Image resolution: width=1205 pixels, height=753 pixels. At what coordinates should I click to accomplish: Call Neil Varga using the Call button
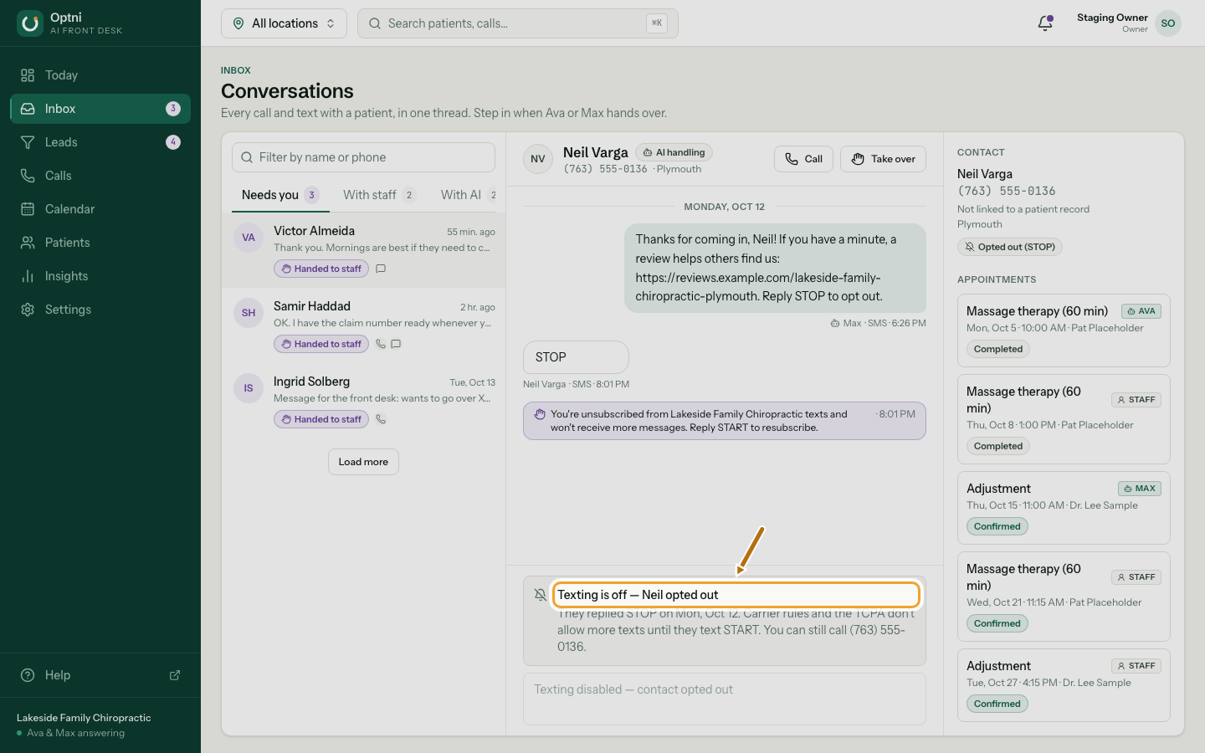803,159
